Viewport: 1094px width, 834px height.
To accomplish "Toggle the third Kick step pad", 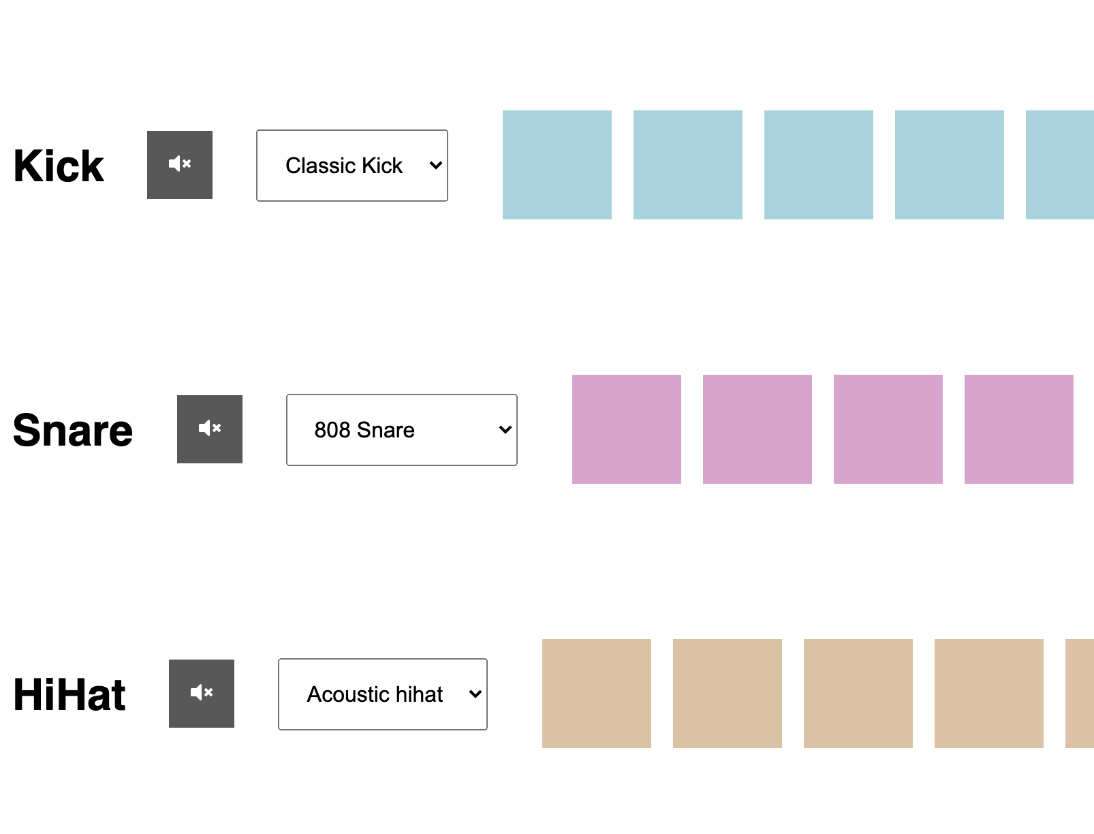I will 819,165.
